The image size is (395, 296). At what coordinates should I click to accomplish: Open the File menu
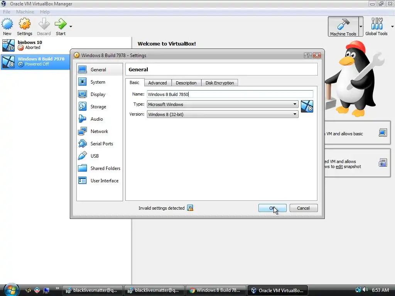point(7,12)
